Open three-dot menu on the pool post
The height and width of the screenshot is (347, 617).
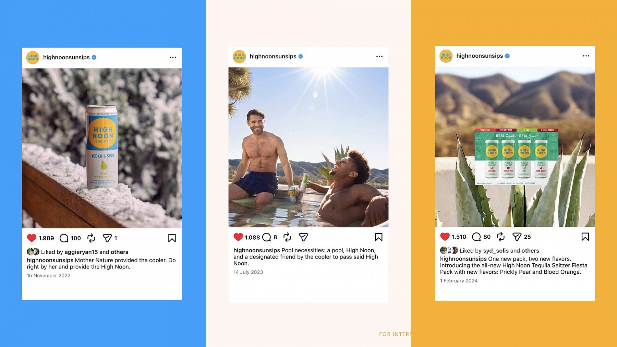click(x=379, y=56)
